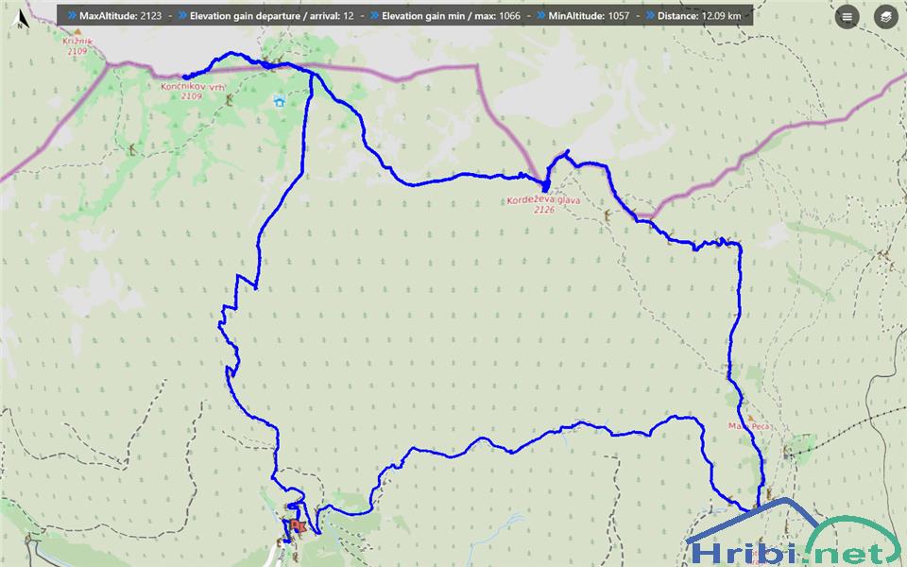Click the red parking marker at trailhead
This screenshot has width=907, height=567.
tap(298, 525)
